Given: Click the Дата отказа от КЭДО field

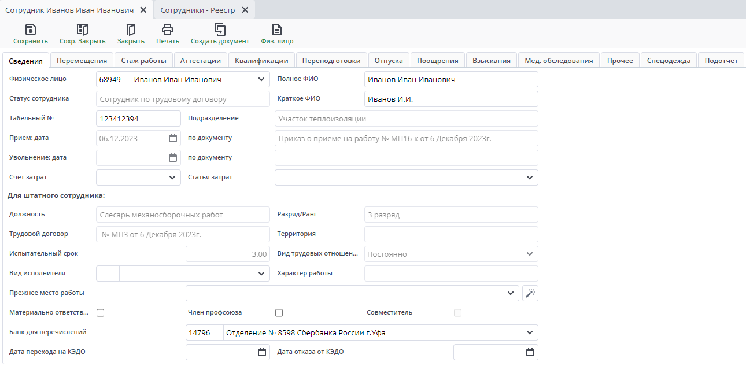Looking at the screenshot, I should point(496,352).
